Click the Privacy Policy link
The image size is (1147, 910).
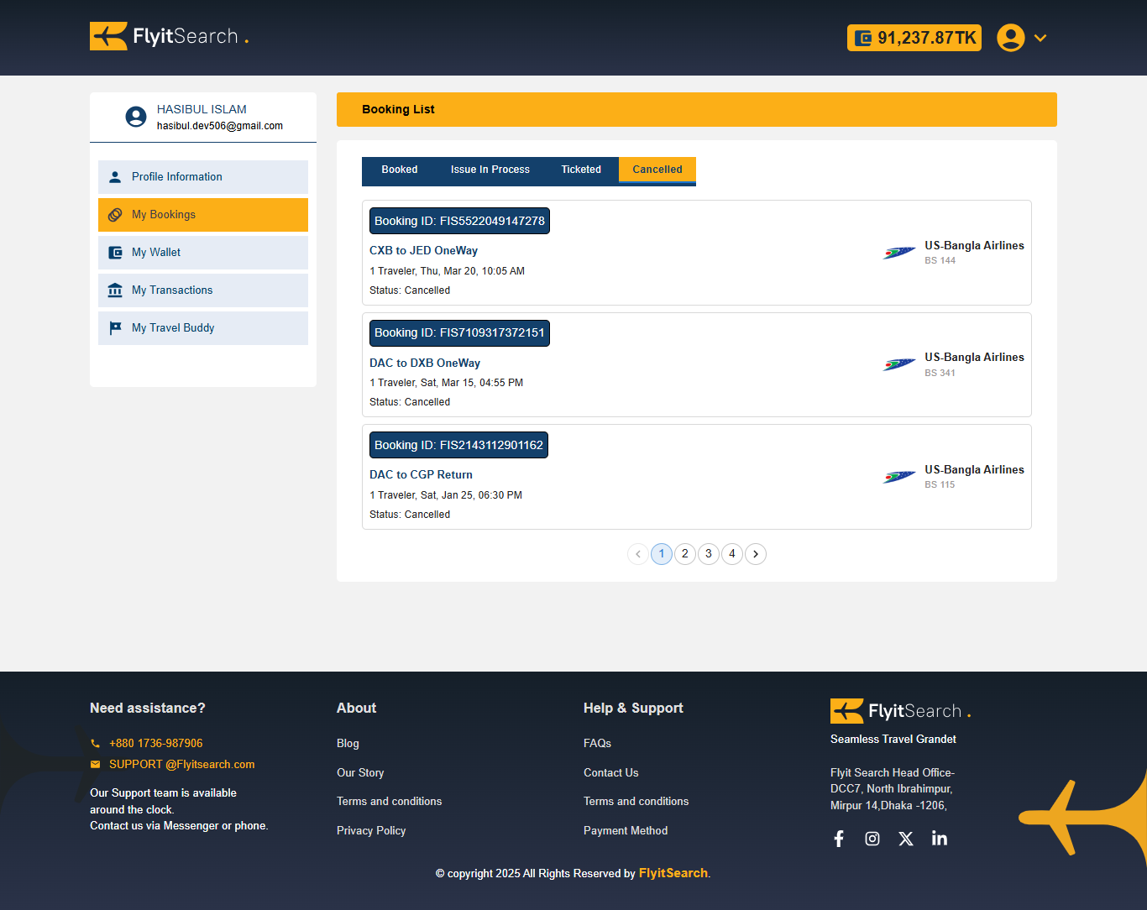(371, 830)
